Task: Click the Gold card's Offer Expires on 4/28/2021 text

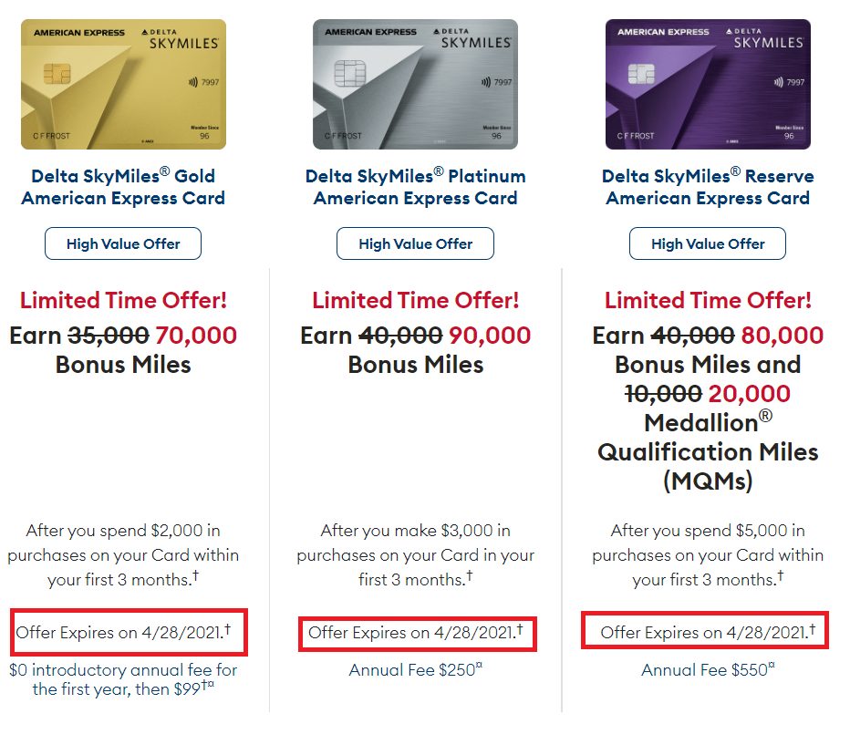Action: [123, 632]
